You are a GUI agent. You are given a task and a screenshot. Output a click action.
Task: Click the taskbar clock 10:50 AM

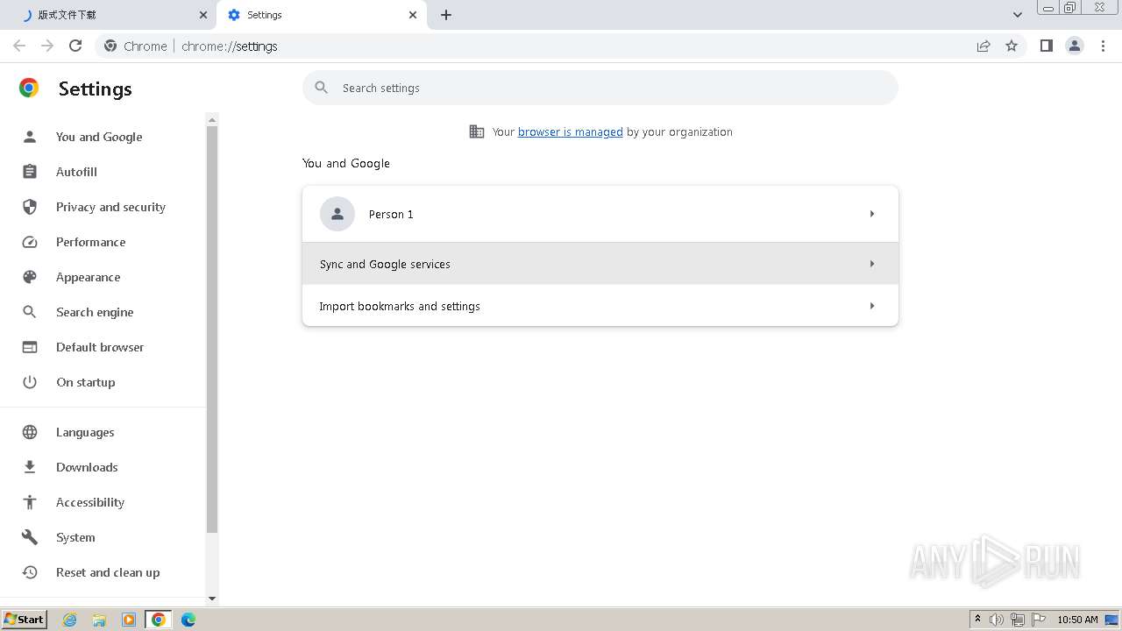click(1077, 620)
